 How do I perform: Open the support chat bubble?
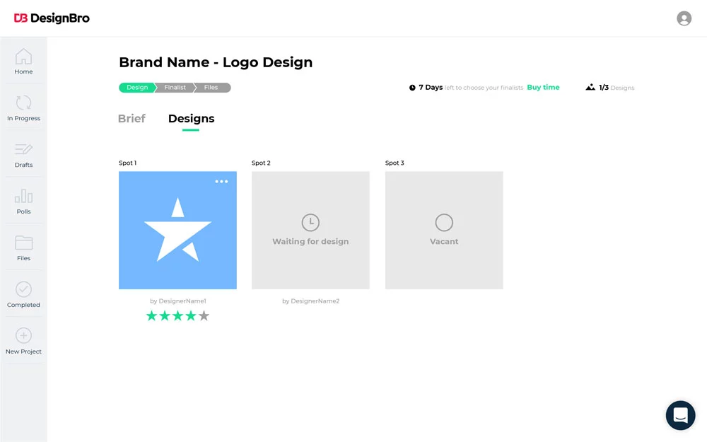point(680,415)
